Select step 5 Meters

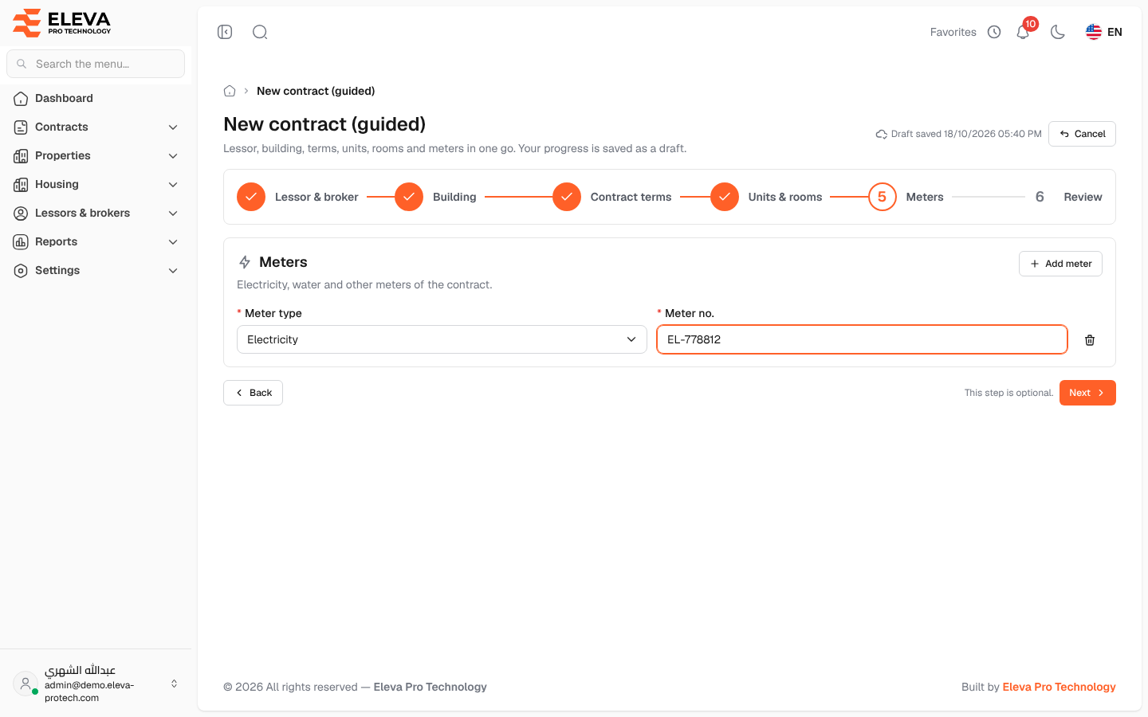[x=906, y=197]
